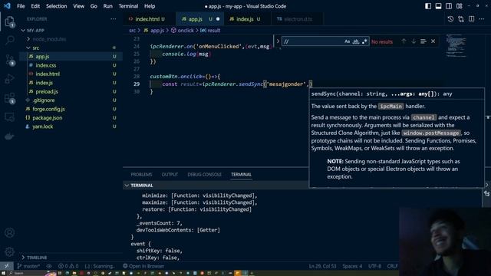The width and height of the screenshot is (491, 276).
Task: Go to next match in find widget
Action: coord(414,41)
